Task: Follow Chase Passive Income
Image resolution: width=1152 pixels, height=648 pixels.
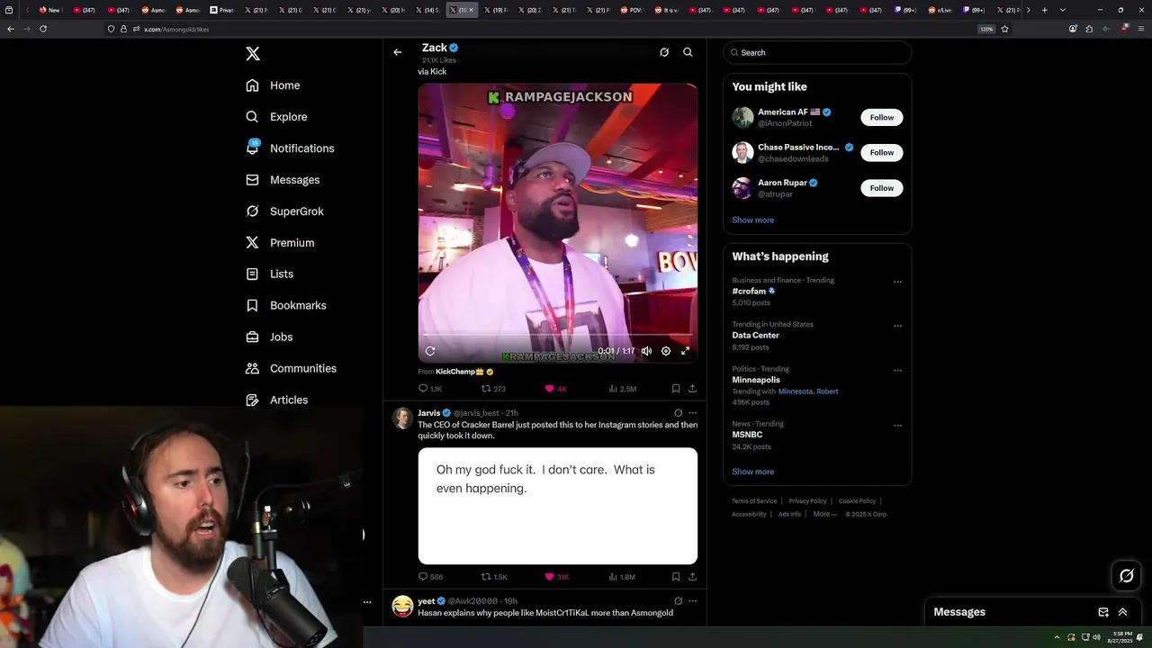Action: click(x=882, y=153)
